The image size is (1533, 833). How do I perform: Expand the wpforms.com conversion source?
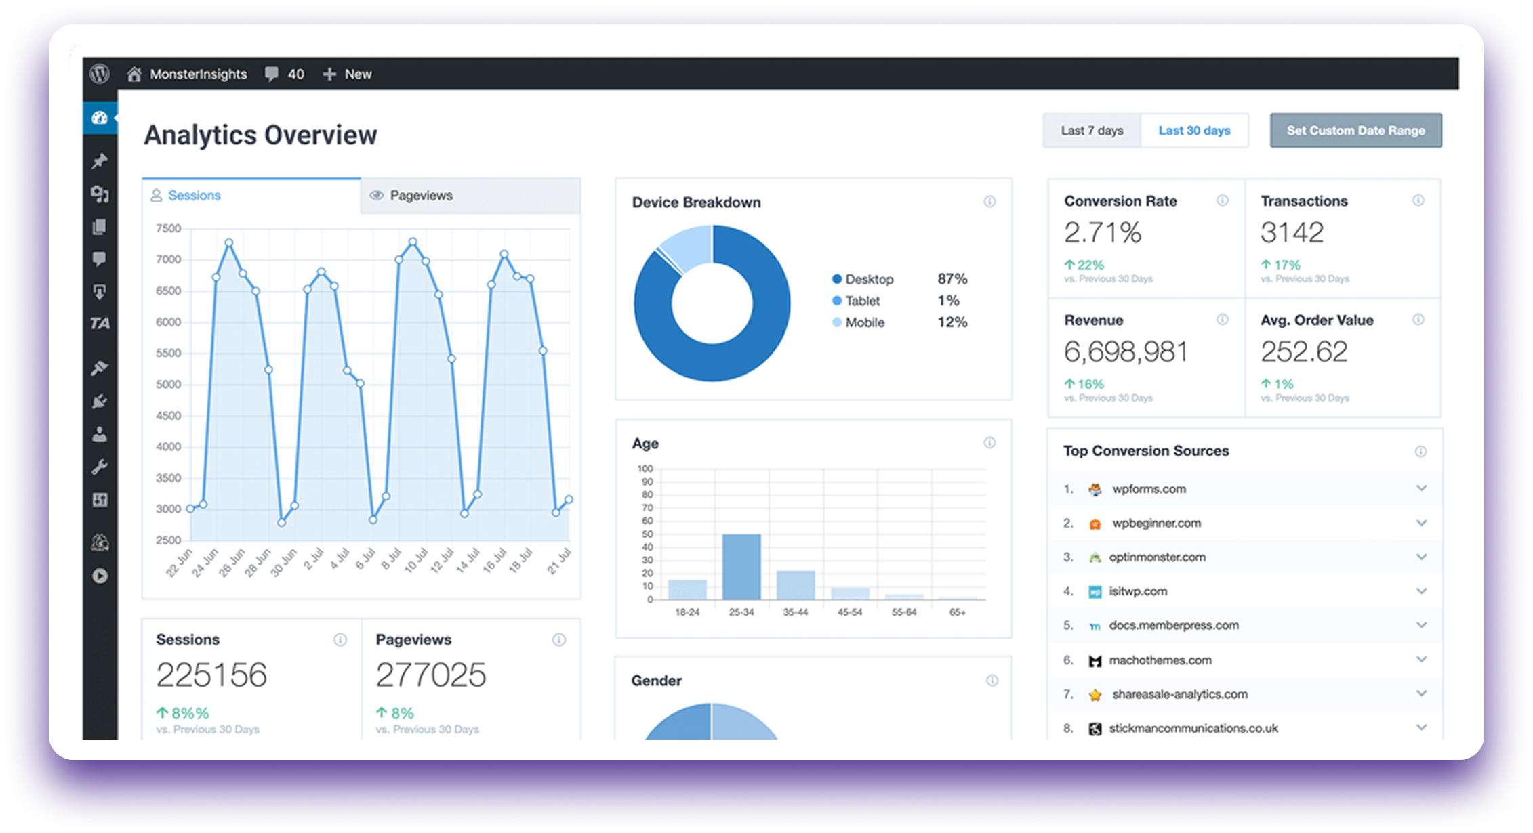tap(1421, 488)
